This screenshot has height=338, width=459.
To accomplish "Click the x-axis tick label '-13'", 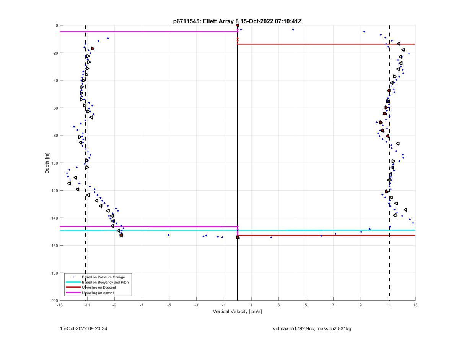I will click(60, 305).
